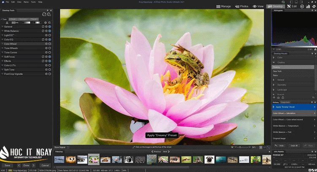This screenshot has width=317, height=172.
Task: Expand the Color LUTs group
Action: pyautogui.click(x=3, y=66)
